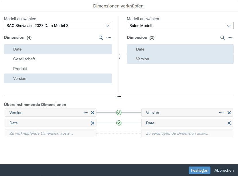Screen dimensions: 238x176
Task: Open more options for right dimension list
Action: [x=230, y=38]
